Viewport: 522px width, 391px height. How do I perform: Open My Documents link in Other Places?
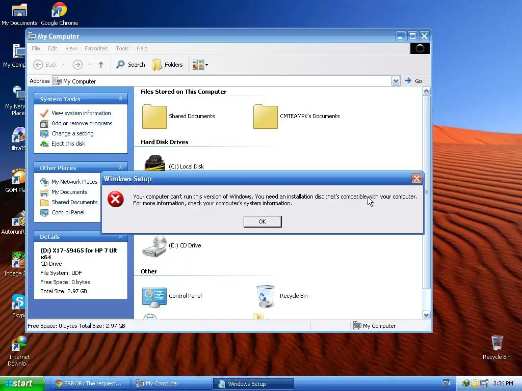coord(69,192)
